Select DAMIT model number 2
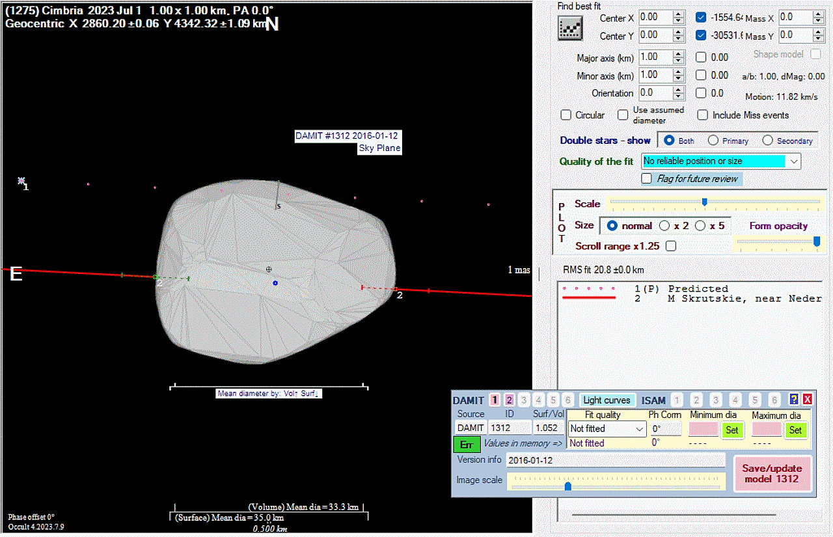This screenshot has height=537, width=833. (x=509, y=400)
